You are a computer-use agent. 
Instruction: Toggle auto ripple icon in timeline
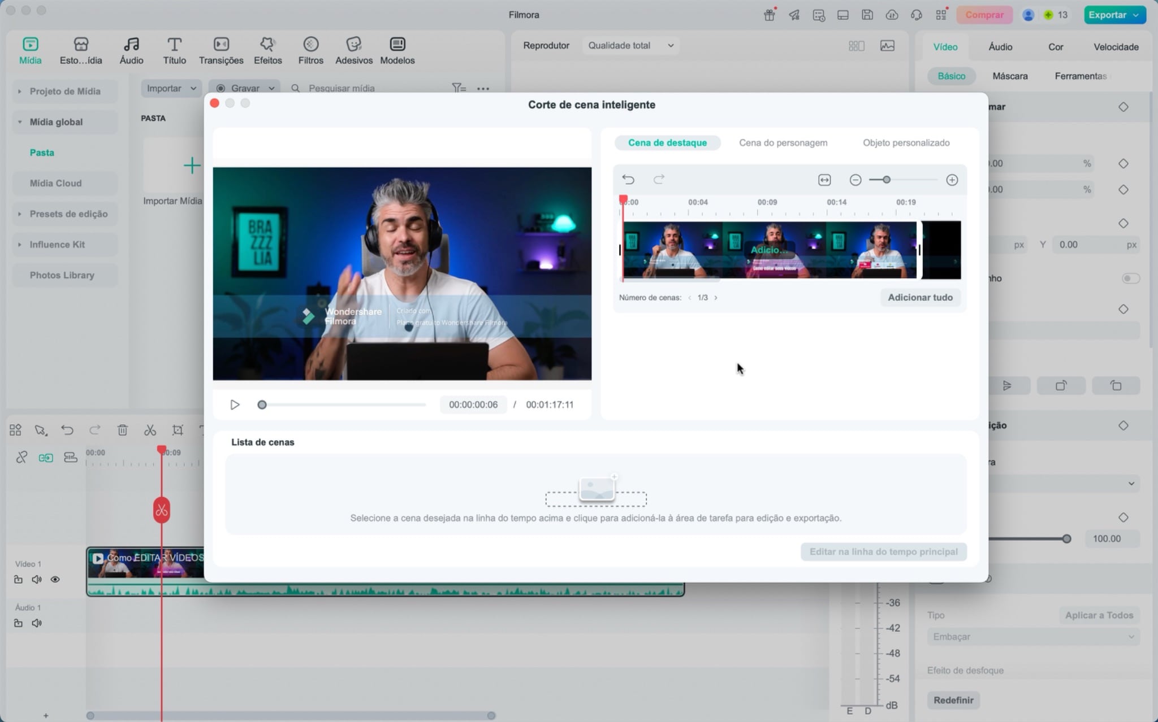point(46,458)
